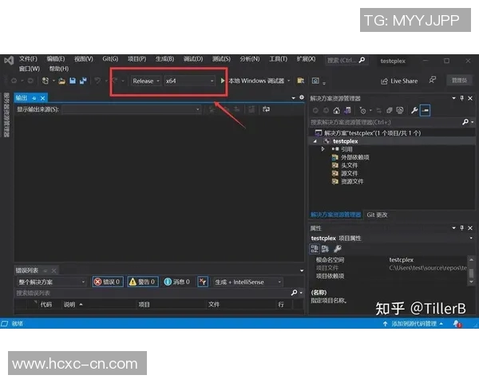Click Categorized view icon in Properties panel
The width and height of the screenshot is (479, 383).
pyautogui.click(x=315, y=249)
